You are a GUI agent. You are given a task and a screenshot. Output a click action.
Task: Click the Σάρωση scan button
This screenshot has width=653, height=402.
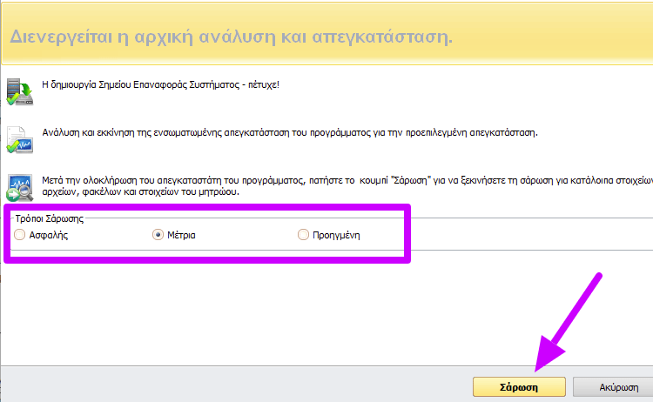click(519, 387)
